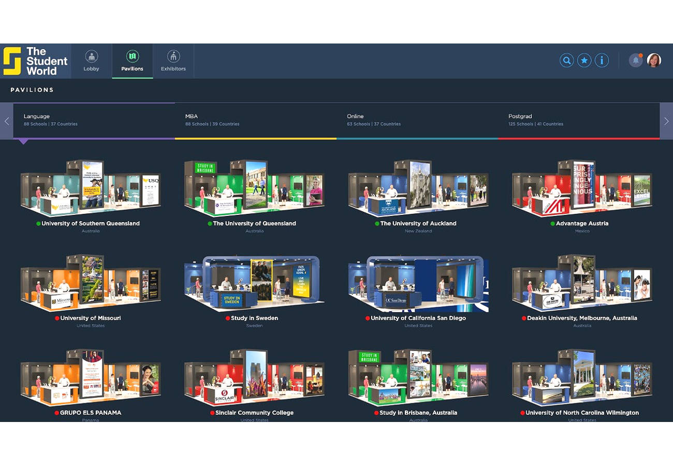Click Deakin University, Melbourne, Australia title
Image resolution: width=673 pixels, height=466 pixels.
point(582,318)
